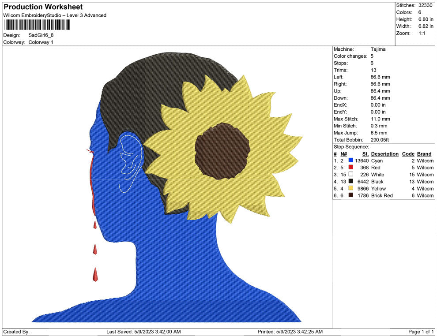Click the Width value '6.82 in'
Viewport: 437px width, 336px height.
click(426, 26)
